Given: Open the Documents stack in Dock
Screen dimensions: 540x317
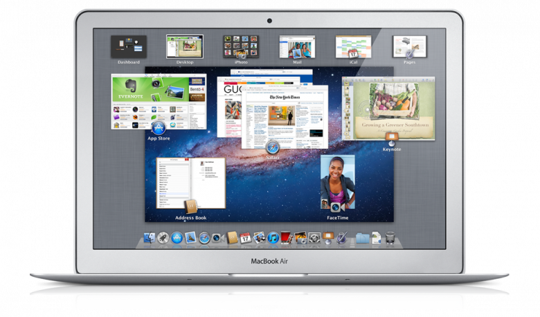Looking at the screenshot, I should click(377, 237).
